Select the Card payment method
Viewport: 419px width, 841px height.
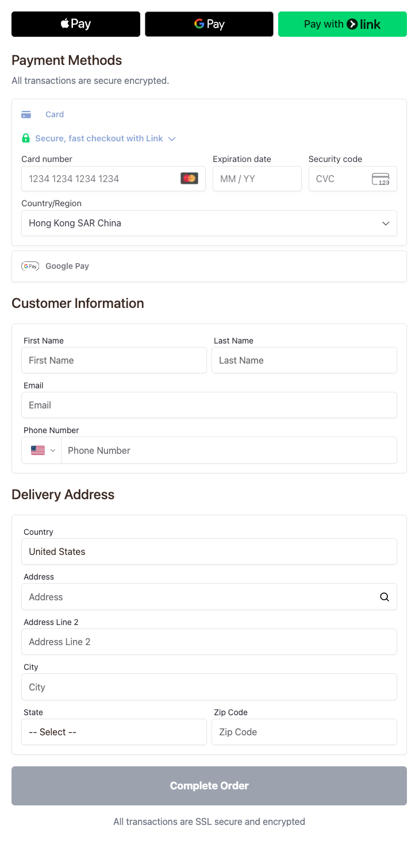pyautogui.click(x=55, y=114)
